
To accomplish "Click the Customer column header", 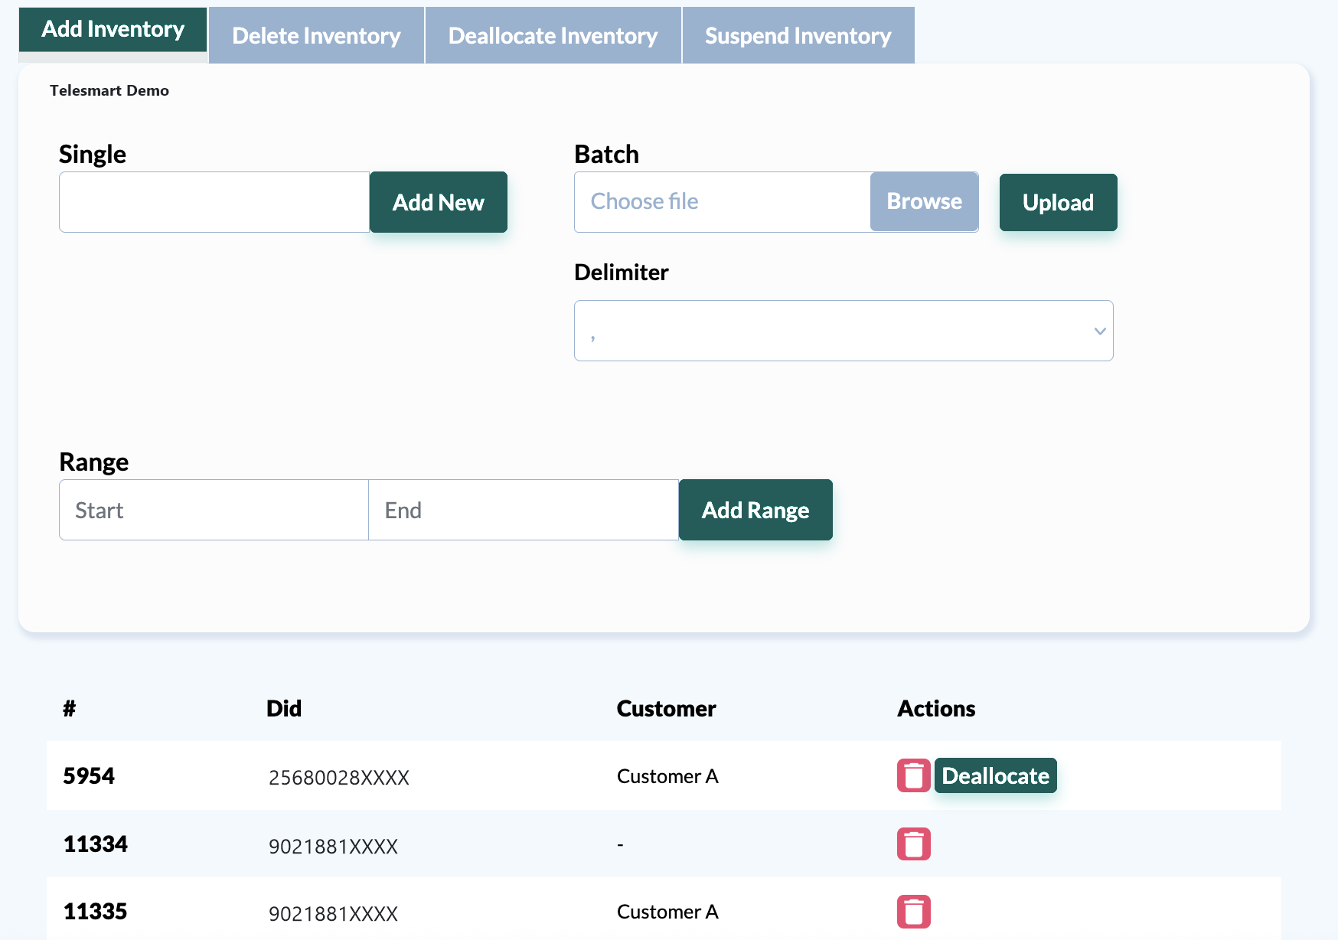I will [x=666, y=708].
